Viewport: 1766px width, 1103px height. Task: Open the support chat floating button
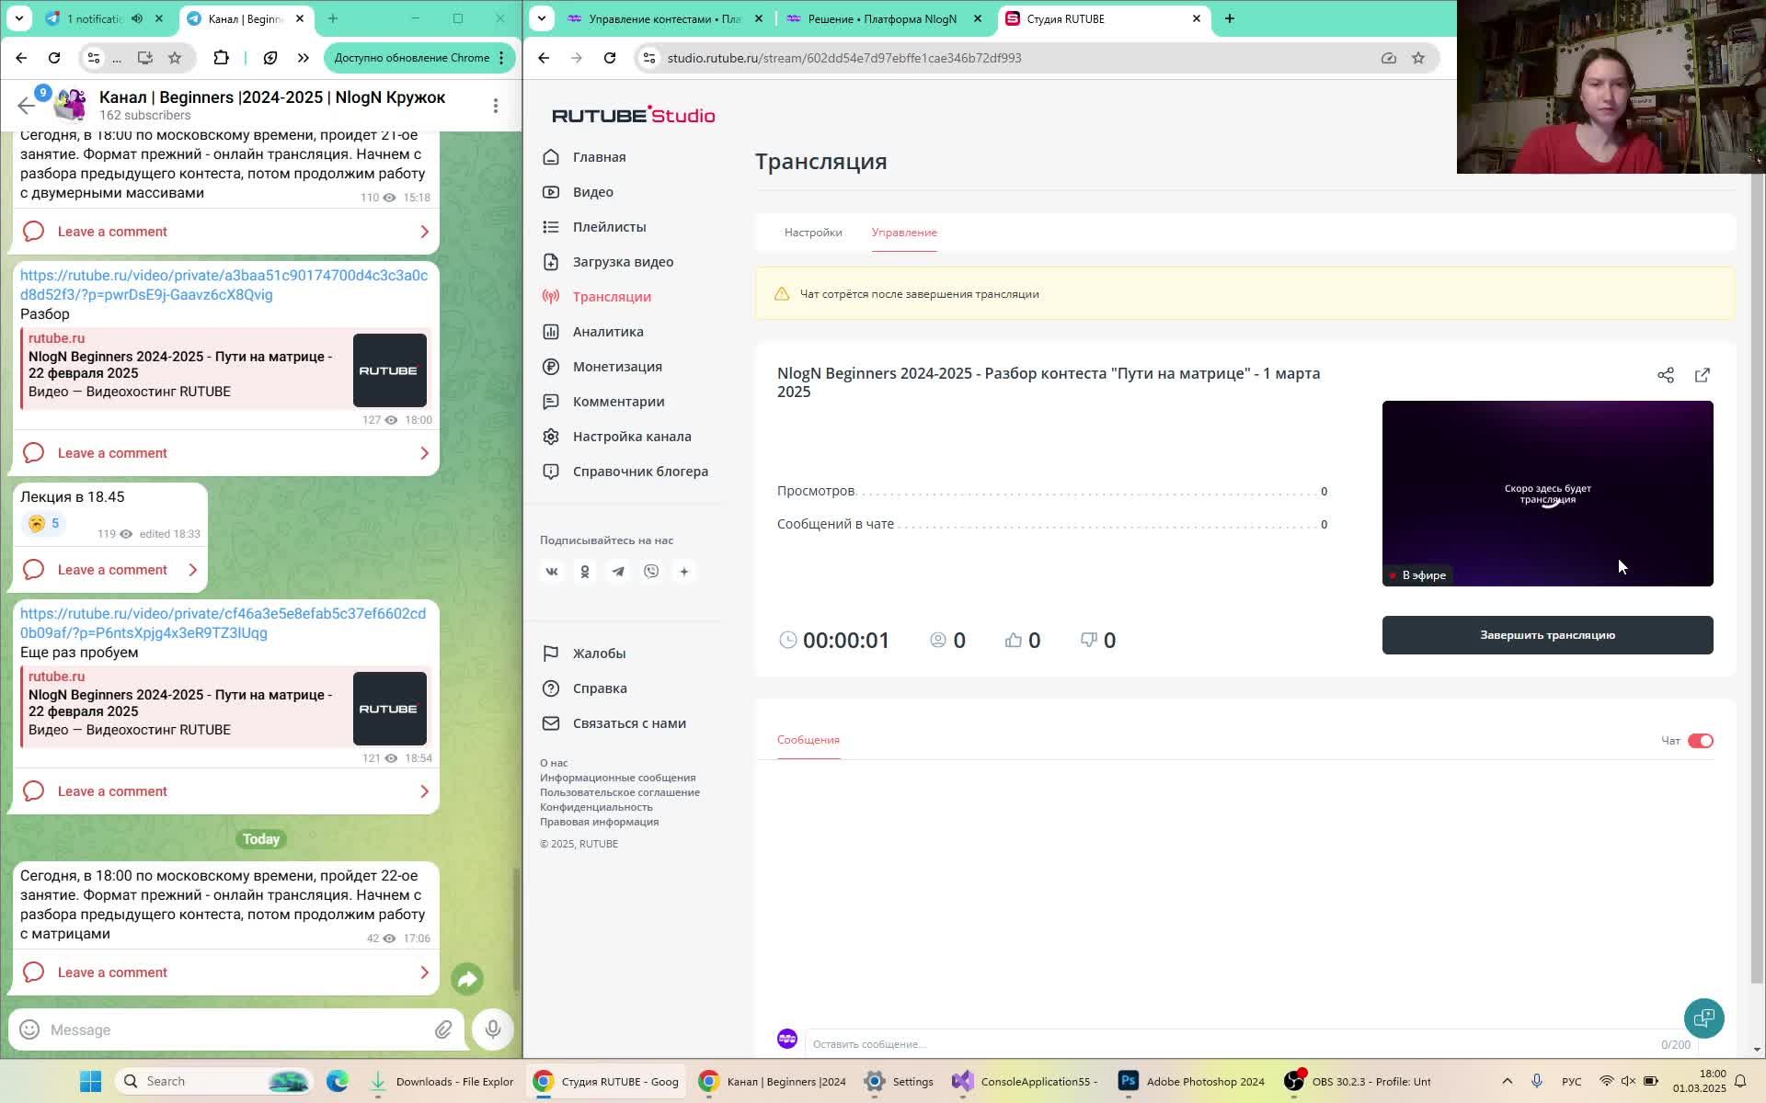point(1703,1018)
